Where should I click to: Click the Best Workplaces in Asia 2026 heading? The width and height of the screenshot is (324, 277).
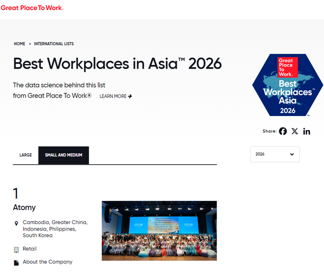coord(117,63)
